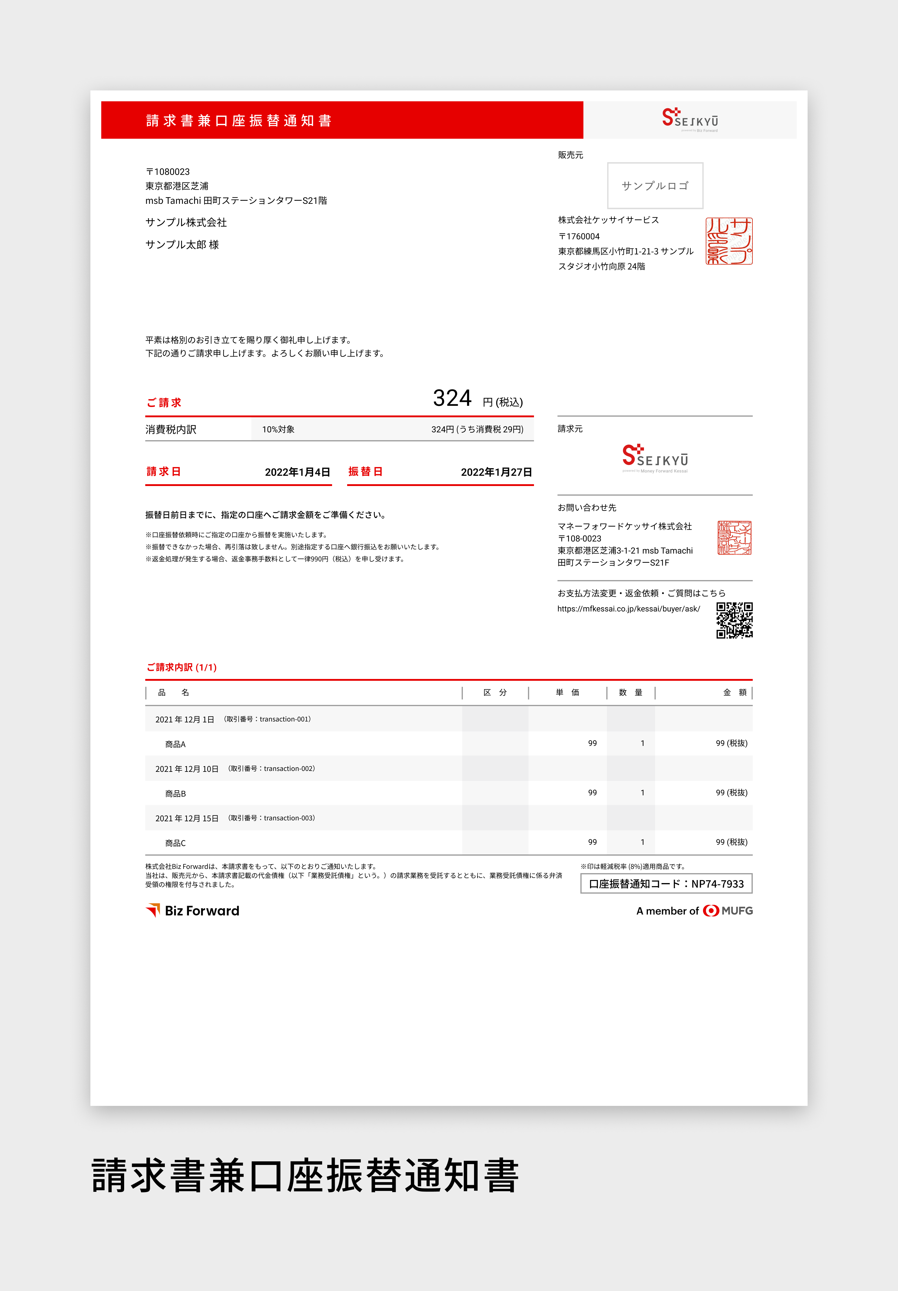898x1291 pixels.
Task: Click the サンプルロゴ placeholder box
Action: click(655, 185)
